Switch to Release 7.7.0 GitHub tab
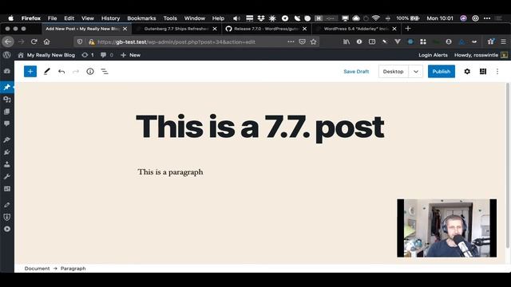The width and height of the screenshot is (511, 287). click(266, 29)
